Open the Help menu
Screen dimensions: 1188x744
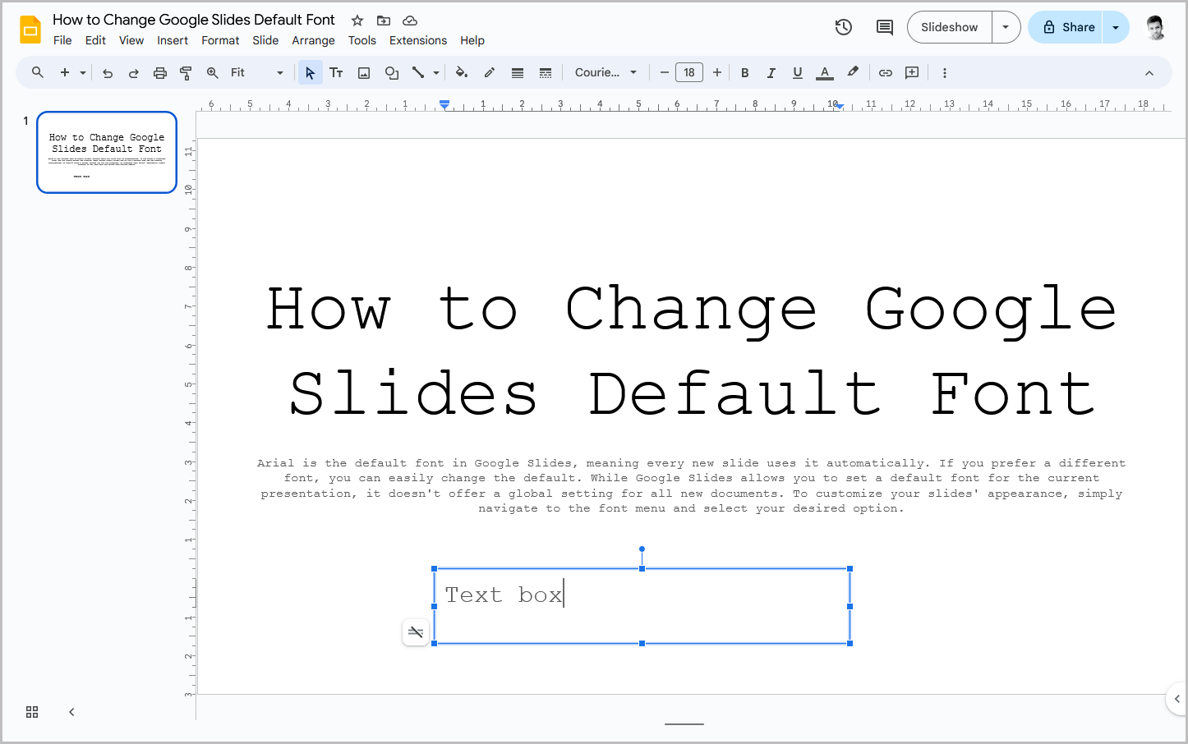[x=472, y=40]
